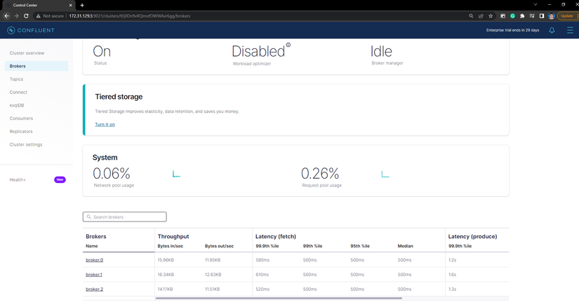
Task: Click the New badge beside Health+
Action: tap(60, 179)
